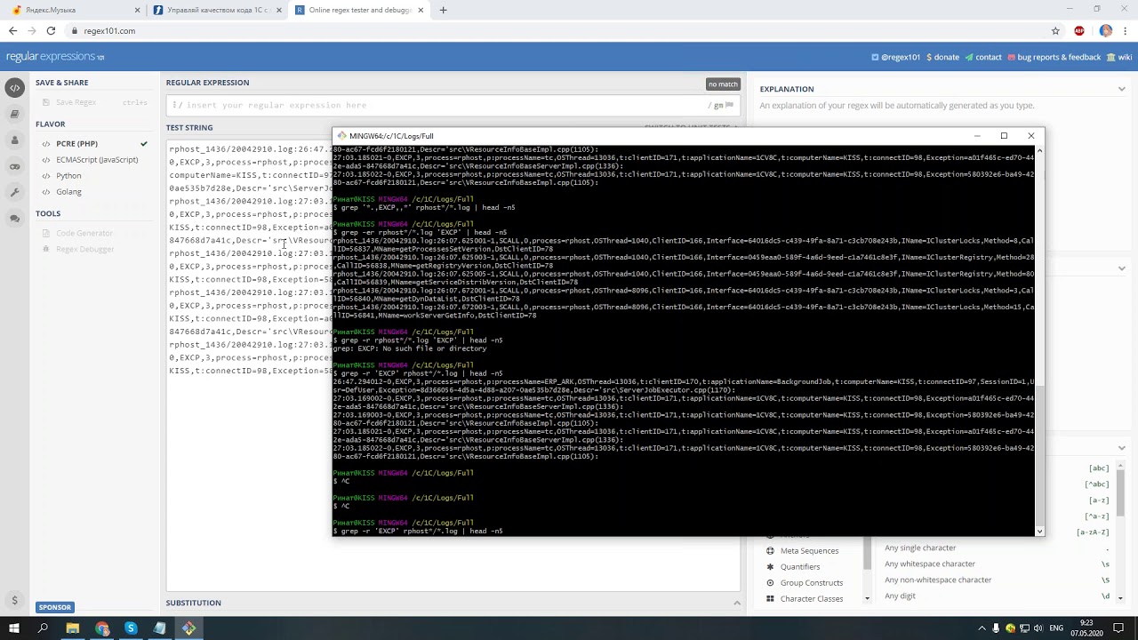Viewport: 1138px width, 640px height.
Task: Open the Group Constructs reference category
Action: 811,583
